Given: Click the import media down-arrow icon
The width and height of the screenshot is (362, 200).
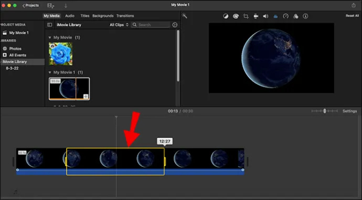Looking at the screenshot, I should click(66, 6).
